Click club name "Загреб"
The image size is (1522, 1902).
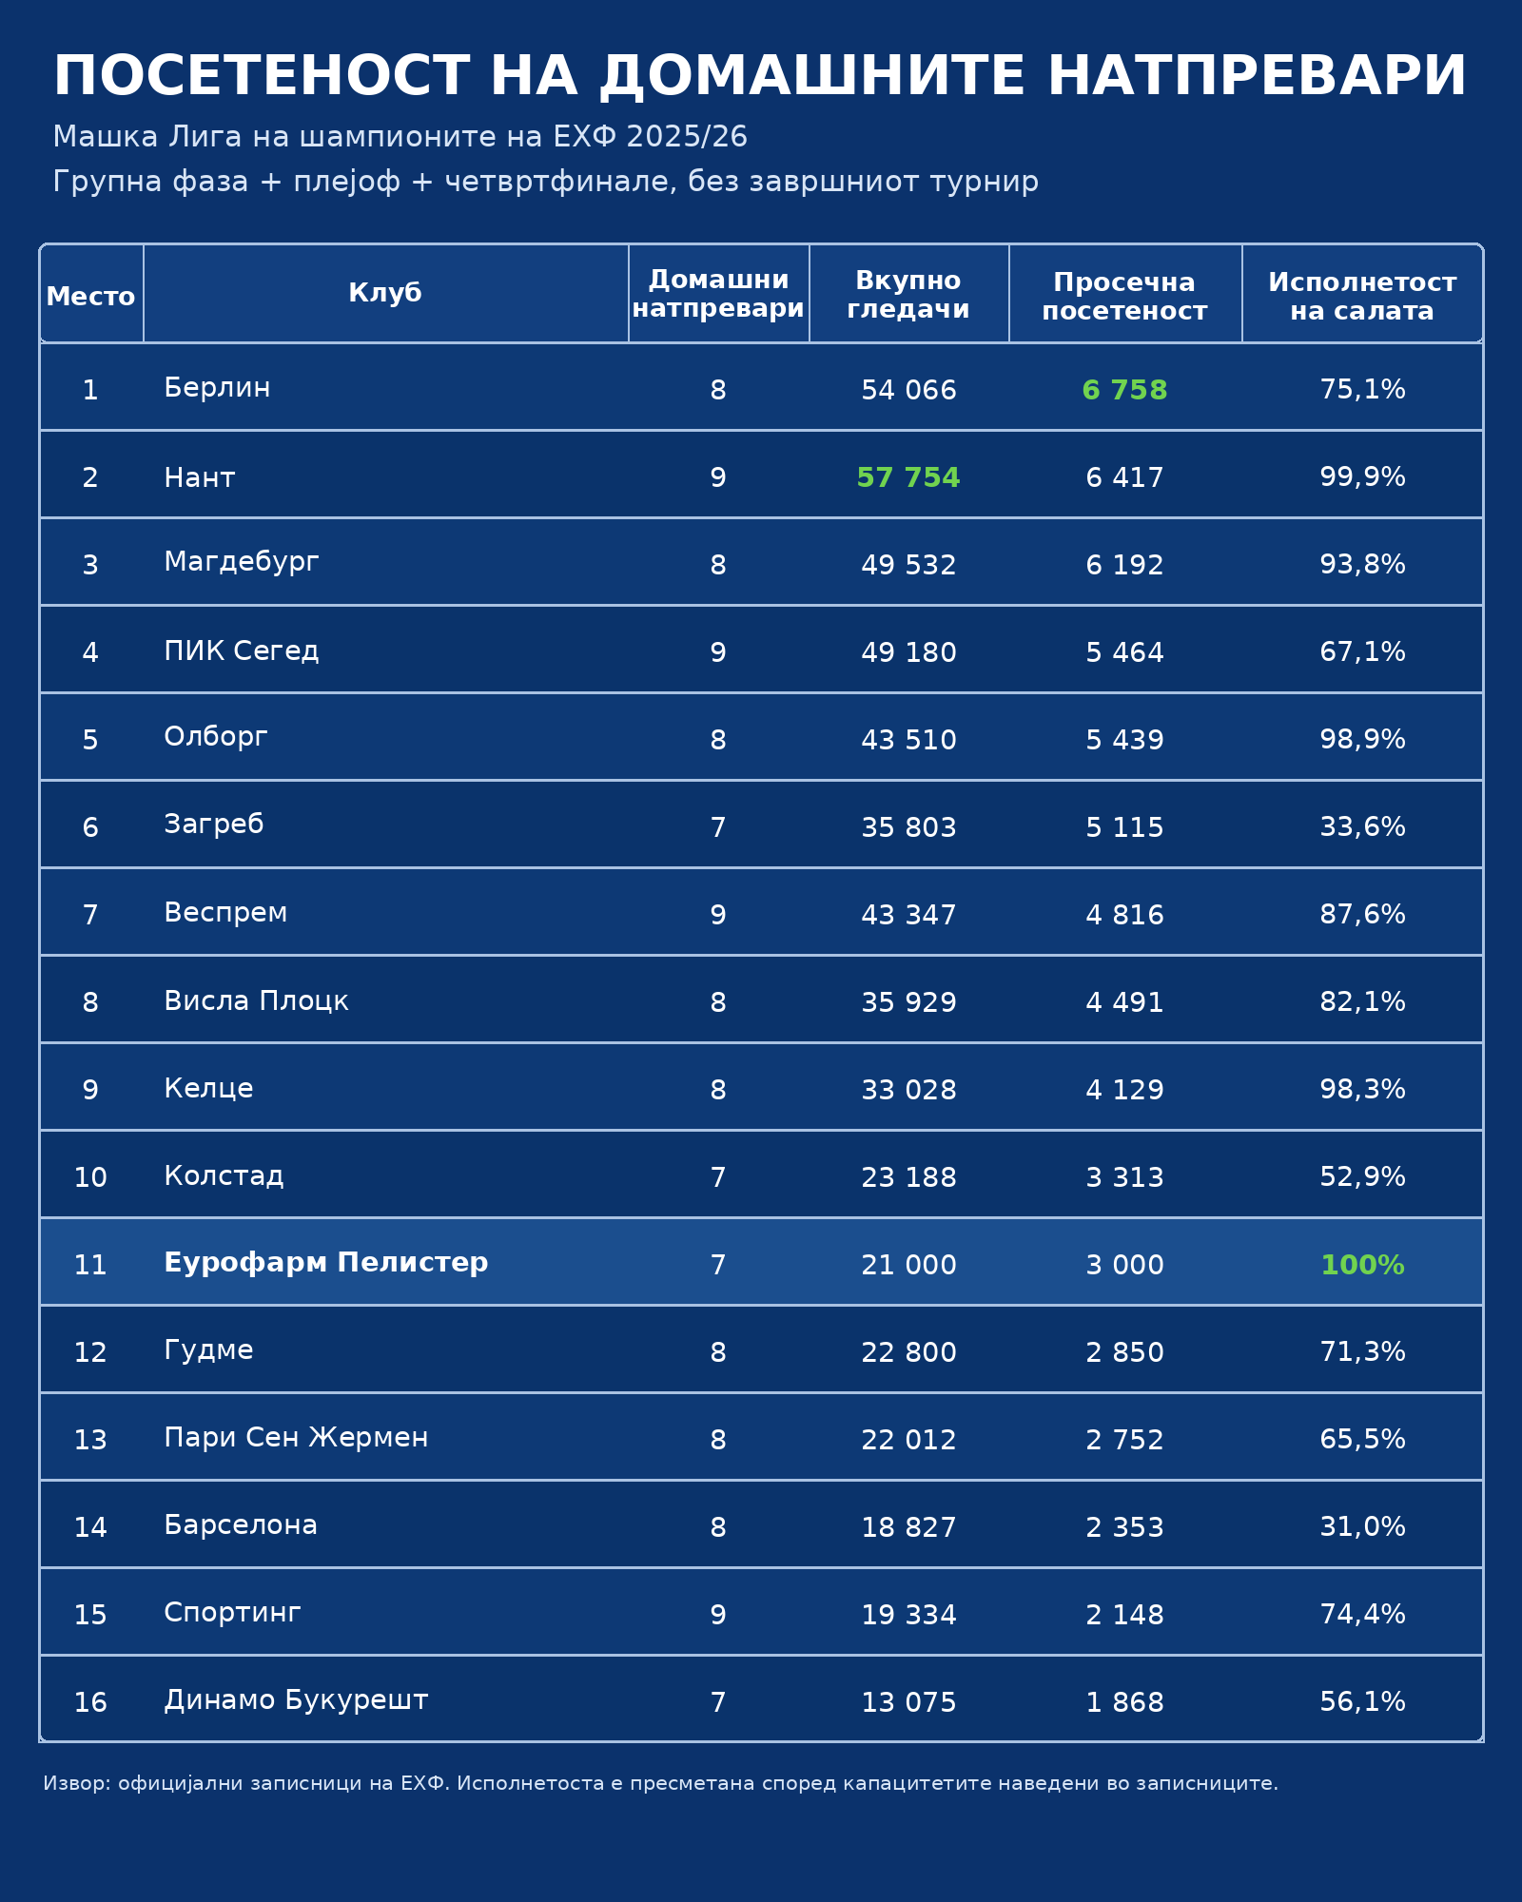[214, 825]
